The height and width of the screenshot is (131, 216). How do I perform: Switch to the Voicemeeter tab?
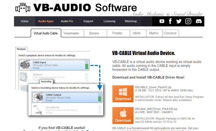coord(72,33)
